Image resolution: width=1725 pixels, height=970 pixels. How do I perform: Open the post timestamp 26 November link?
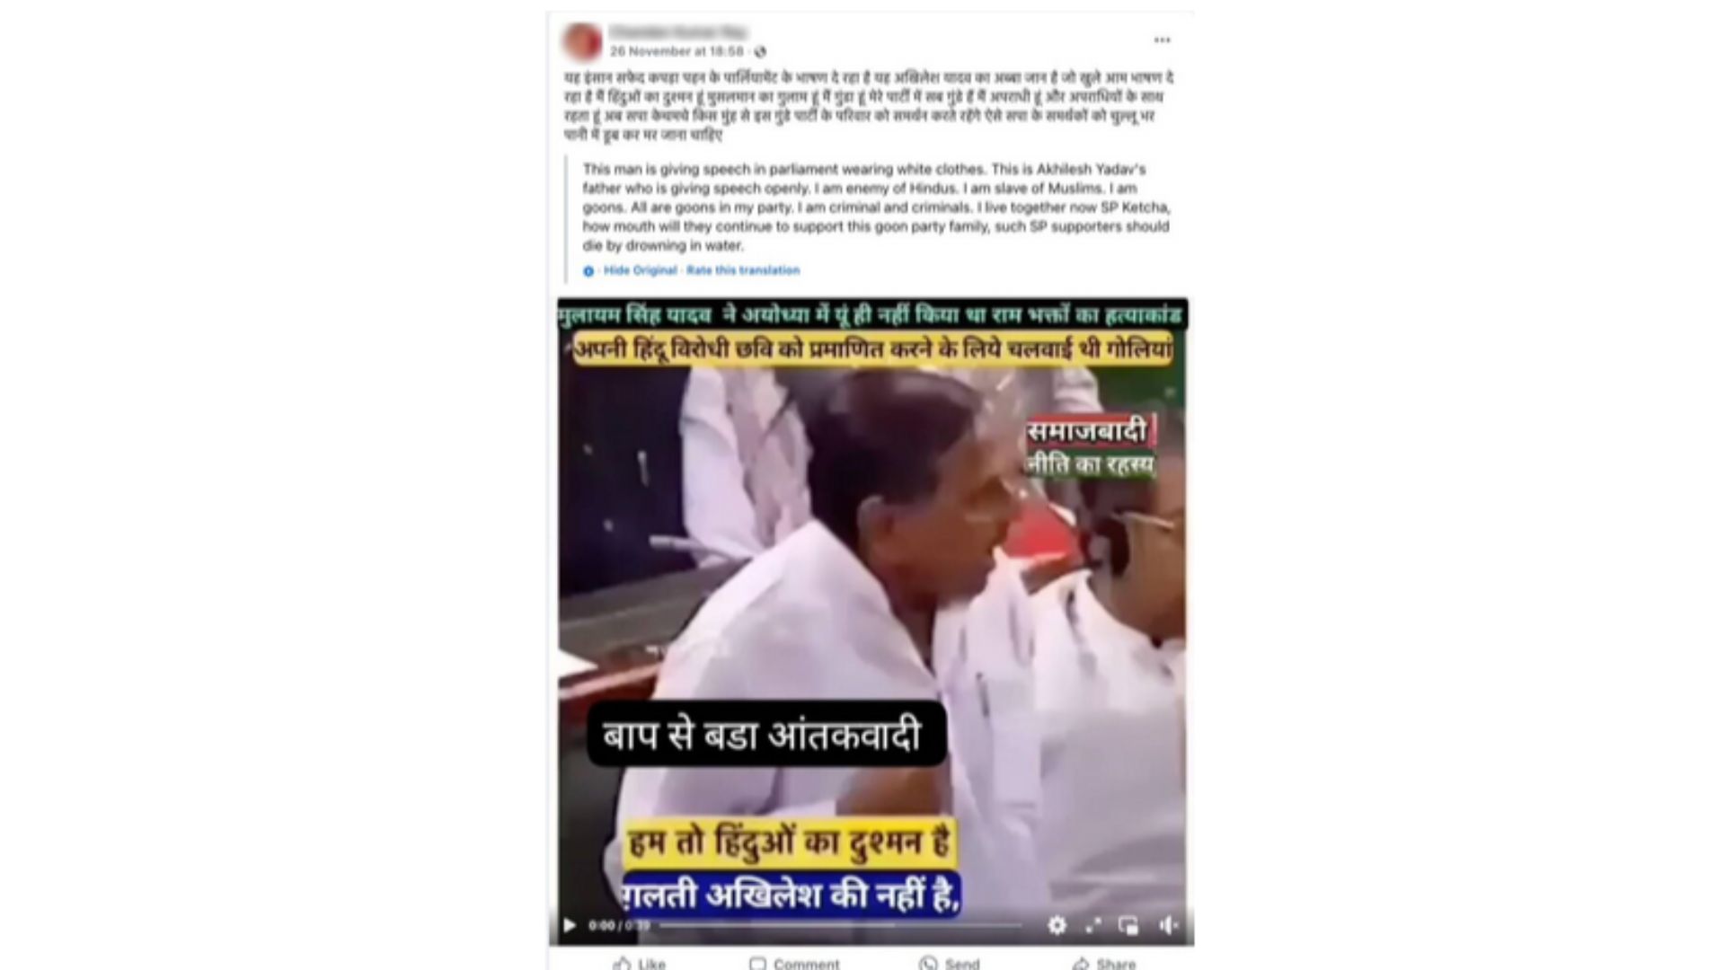click(x=677, y=52)
